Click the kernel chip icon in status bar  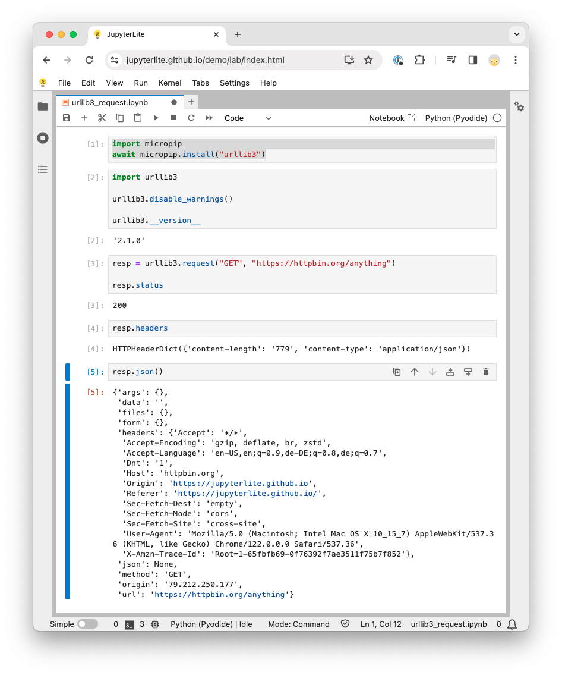tap(155, 624)
